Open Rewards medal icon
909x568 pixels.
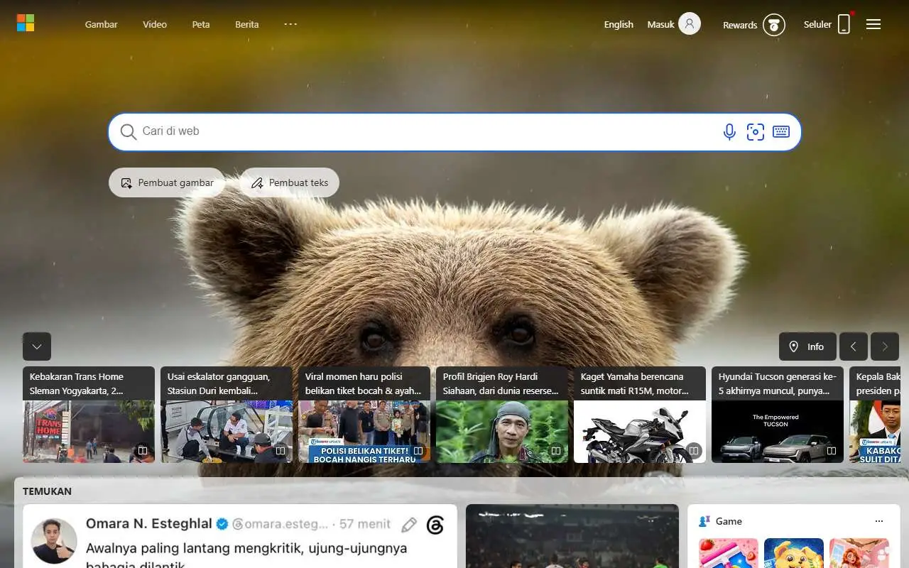point(774,25)
